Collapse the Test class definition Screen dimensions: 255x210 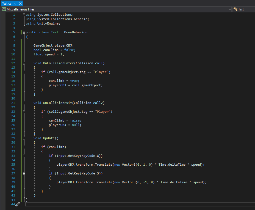point(24,32)
